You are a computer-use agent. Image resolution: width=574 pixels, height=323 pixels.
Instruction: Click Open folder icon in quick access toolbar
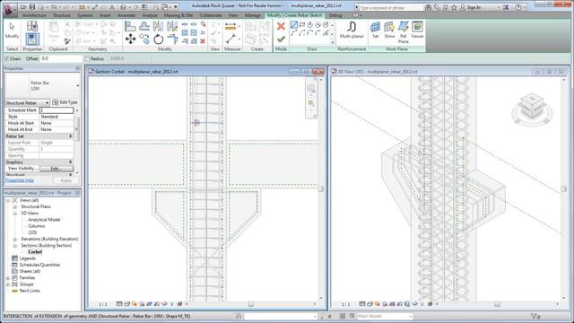(x=23, y=7)
